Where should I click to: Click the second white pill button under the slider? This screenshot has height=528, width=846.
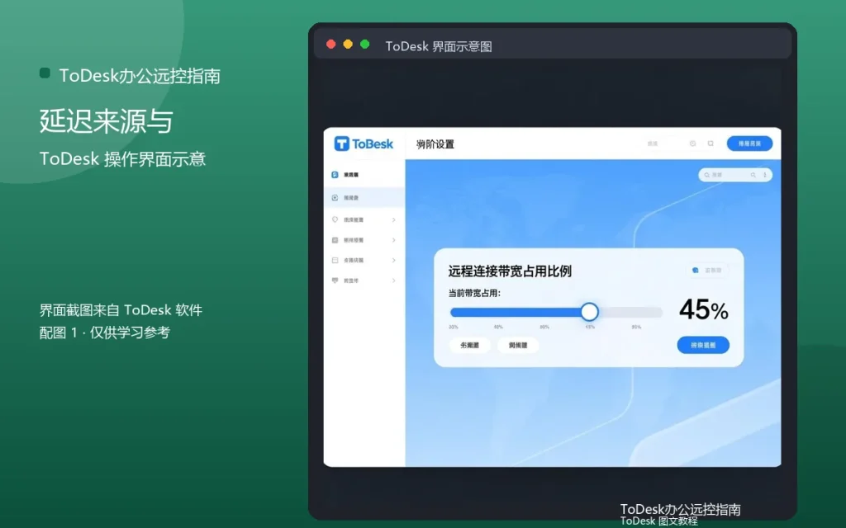[518, 346]
